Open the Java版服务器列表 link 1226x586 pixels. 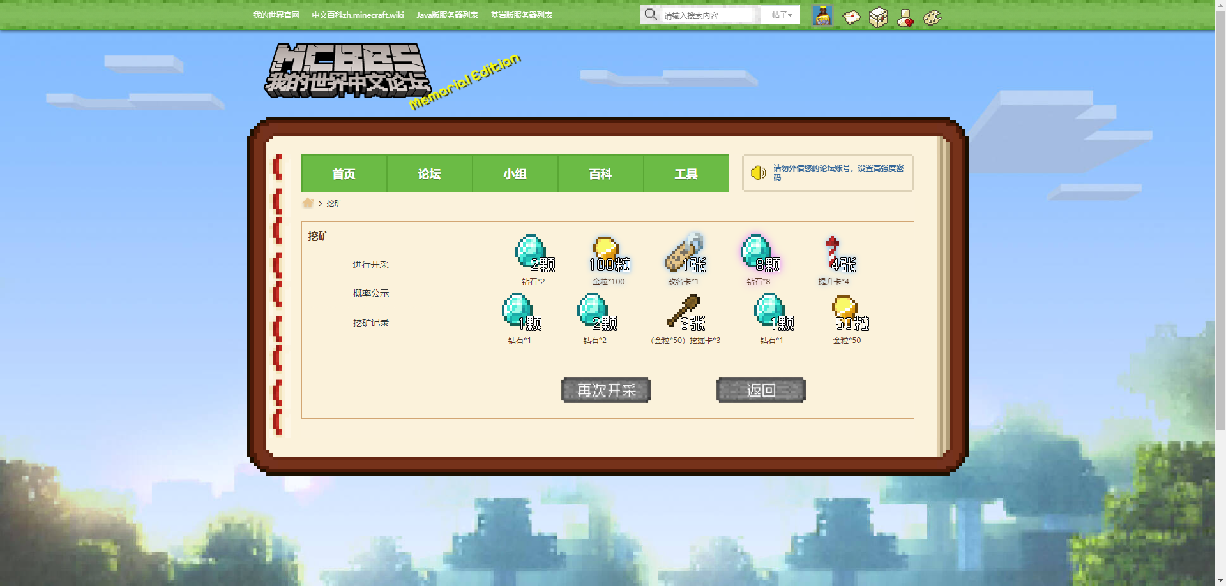[x=447, y=15]
